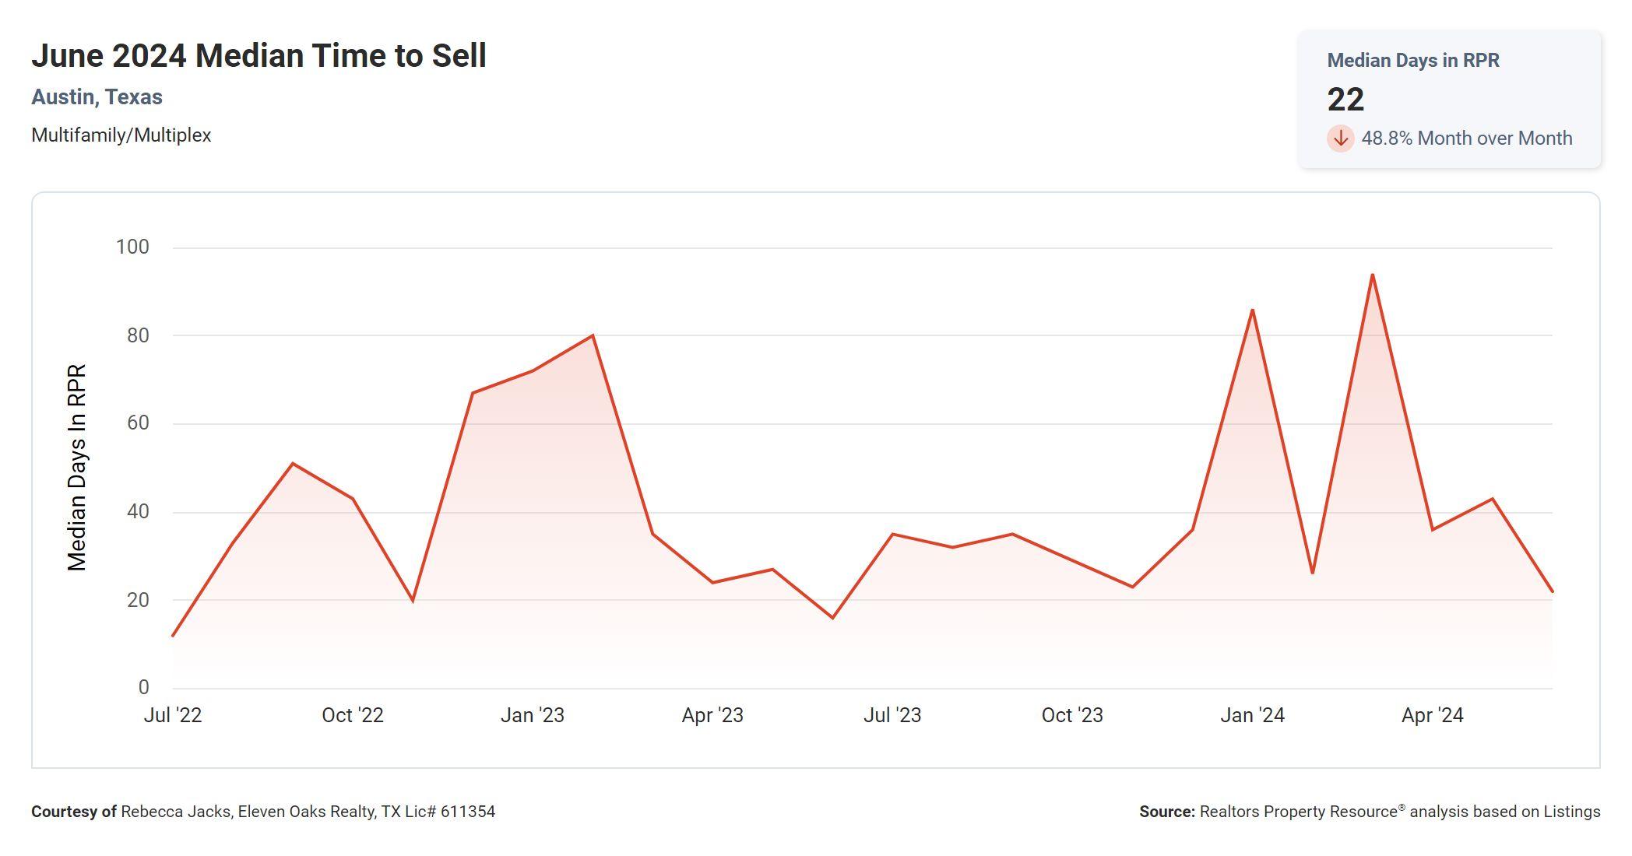Image resolution: width=1632 pixels, height=856 pixels.
Task: Click the Oct '22 x-axis label
Action: pyautogui.click(x=353, y=715)
